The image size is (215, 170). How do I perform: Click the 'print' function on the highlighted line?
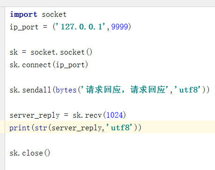click(x=20, y=128)
